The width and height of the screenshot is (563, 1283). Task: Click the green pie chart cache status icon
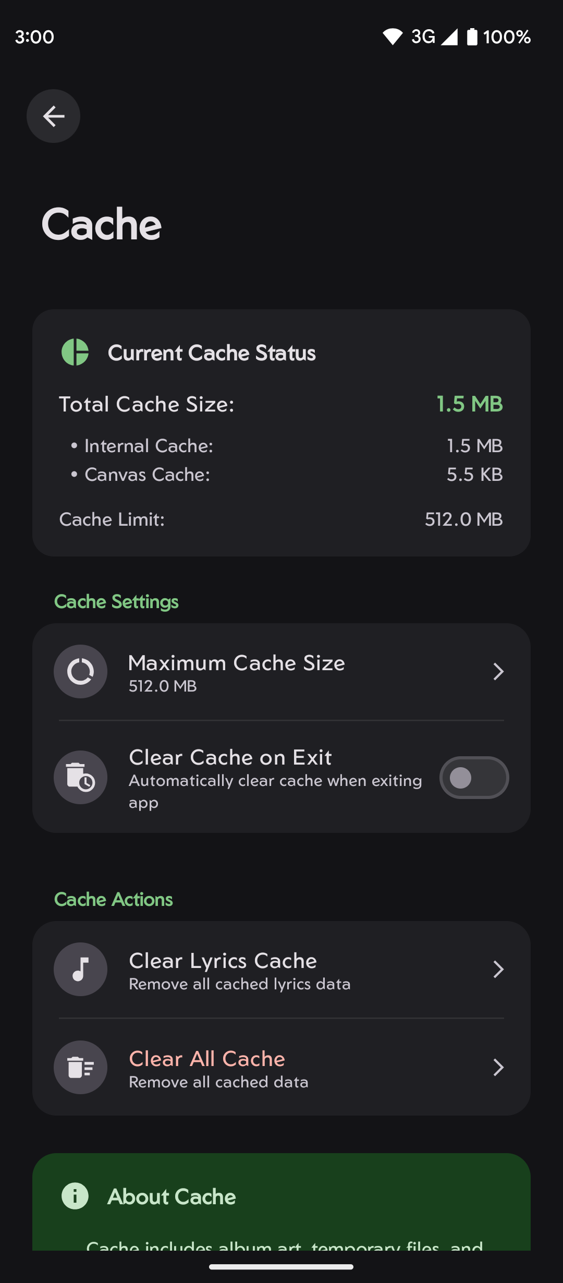click(x=75, y=352)
